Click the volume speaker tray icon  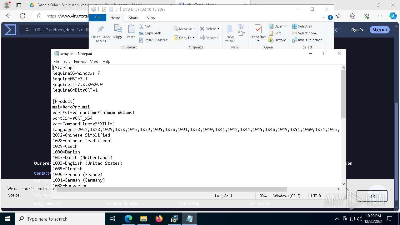point(359,219)
